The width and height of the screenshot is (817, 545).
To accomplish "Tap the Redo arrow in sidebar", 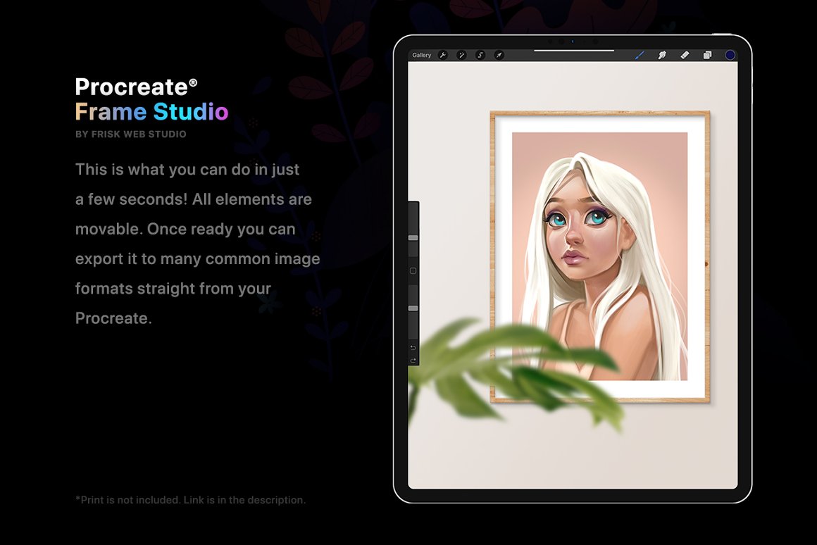I will coord(413,361).
